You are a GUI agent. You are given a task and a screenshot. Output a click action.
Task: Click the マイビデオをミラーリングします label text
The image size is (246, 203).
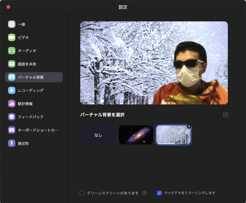[190, 193]
